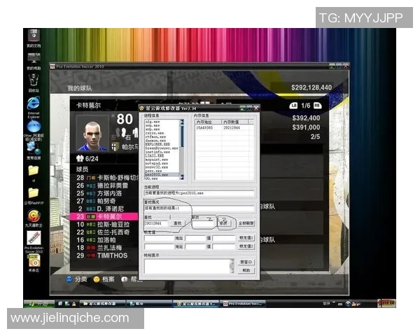Select the 15A49380 memory address row
This screenshot has width=420, height=336.
(x=204, y=128)
